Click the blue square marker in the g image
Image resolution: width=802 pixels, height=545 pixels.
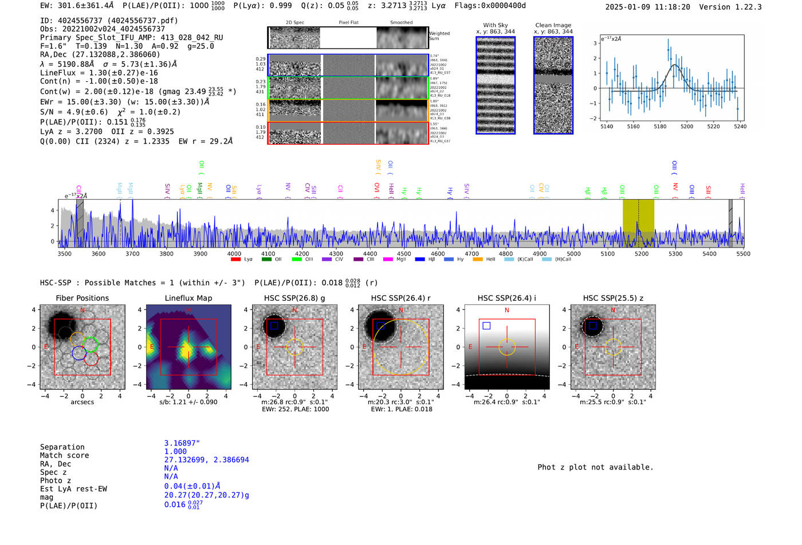point(274,325)
